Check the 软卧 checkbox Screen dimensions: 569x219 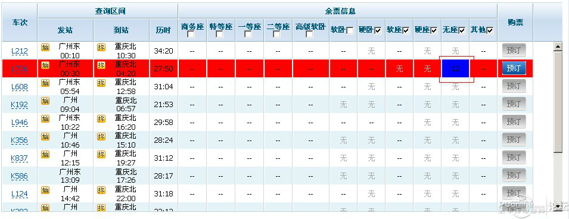pos(350,30)
